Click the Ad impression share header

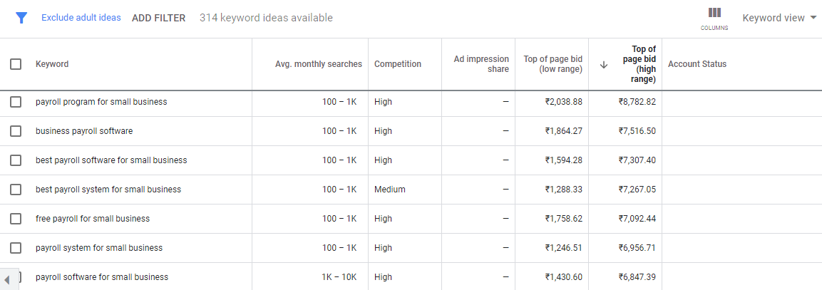pyautogui.click(x=481, y=64)
